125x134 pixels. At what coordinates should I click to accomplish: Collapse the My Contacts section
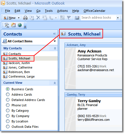coord(55,48)
